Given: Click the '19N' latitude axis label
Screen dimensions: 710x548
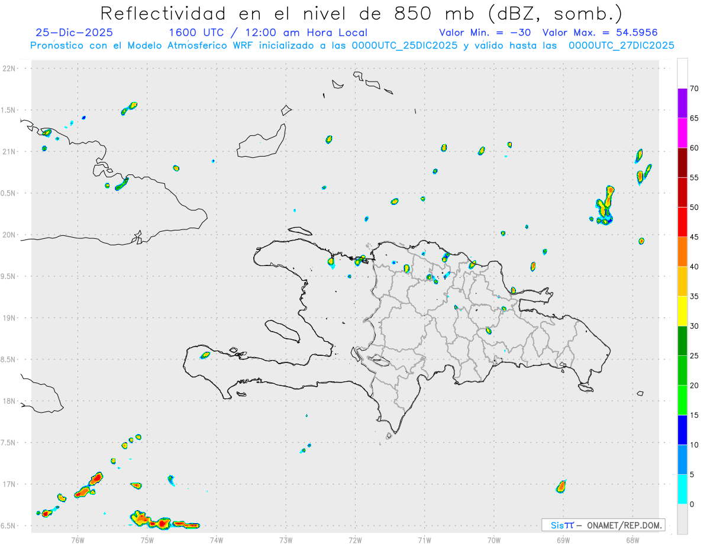Looking at the screenshot, I should tap(9, 317).
